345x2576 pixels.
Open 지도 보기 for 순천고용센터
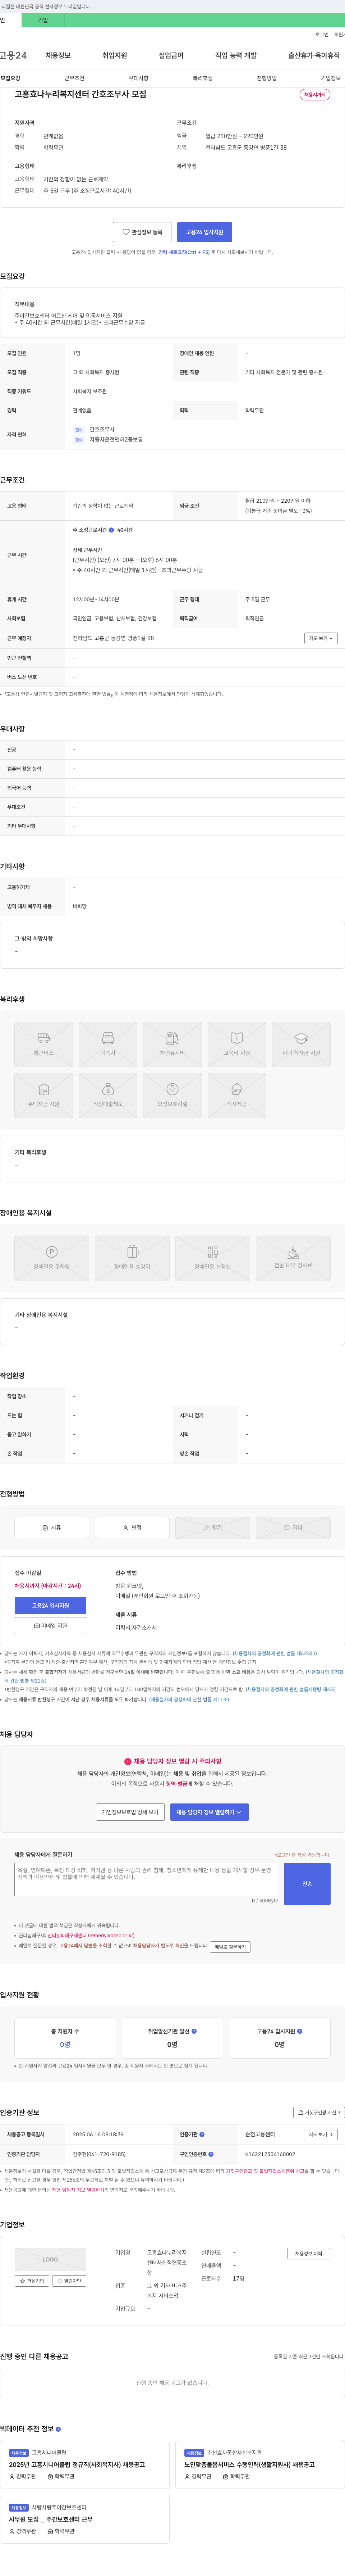point(319,2134)
